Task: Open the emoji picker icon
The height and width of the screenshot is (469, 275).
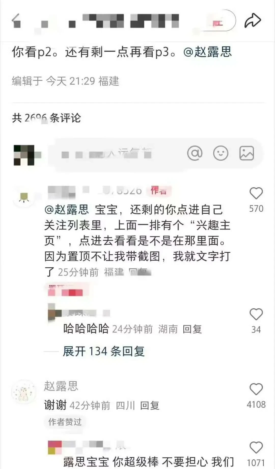Action: (221, 153)
